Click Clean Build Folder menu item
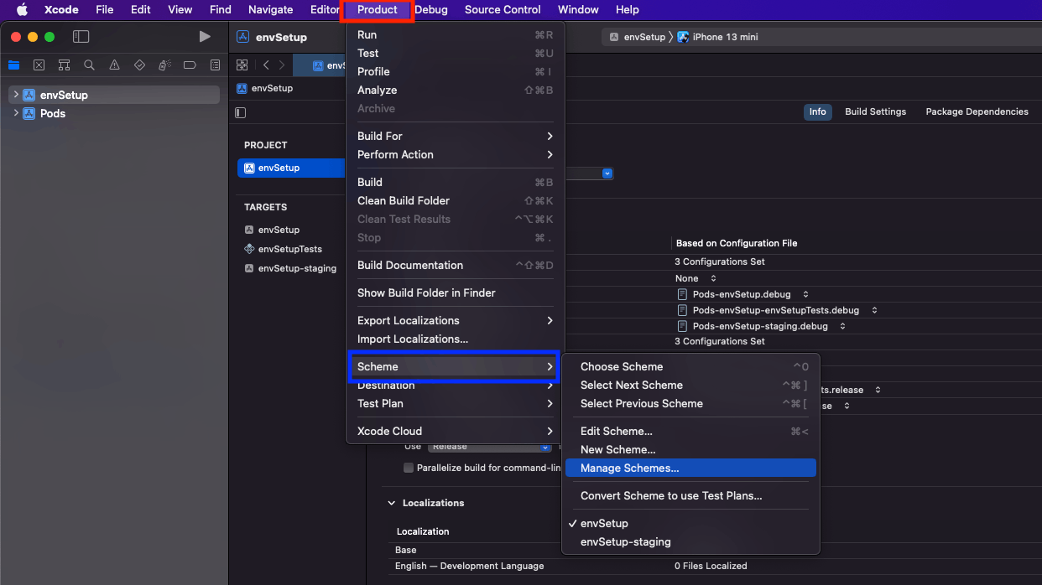The width and height of the screenshot is (1042, 585). [x=456, y=200]
